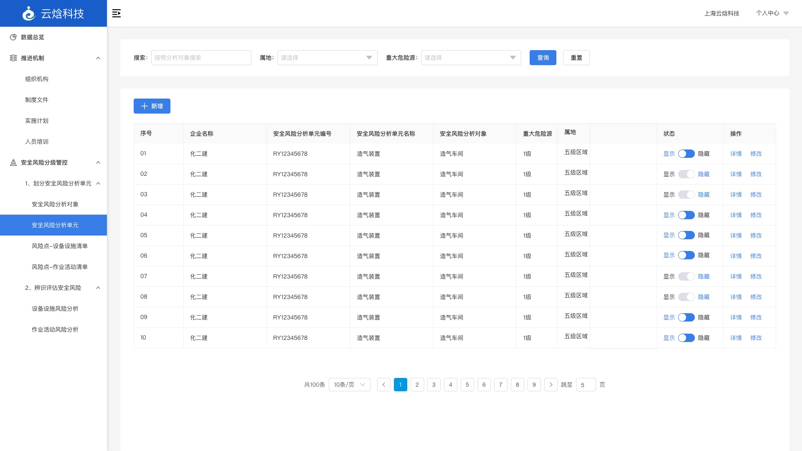Toggle the status switch for row 02

[x=686, y=174]
